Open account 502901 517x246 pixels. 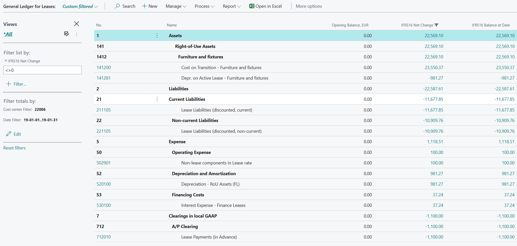(104, 163)
